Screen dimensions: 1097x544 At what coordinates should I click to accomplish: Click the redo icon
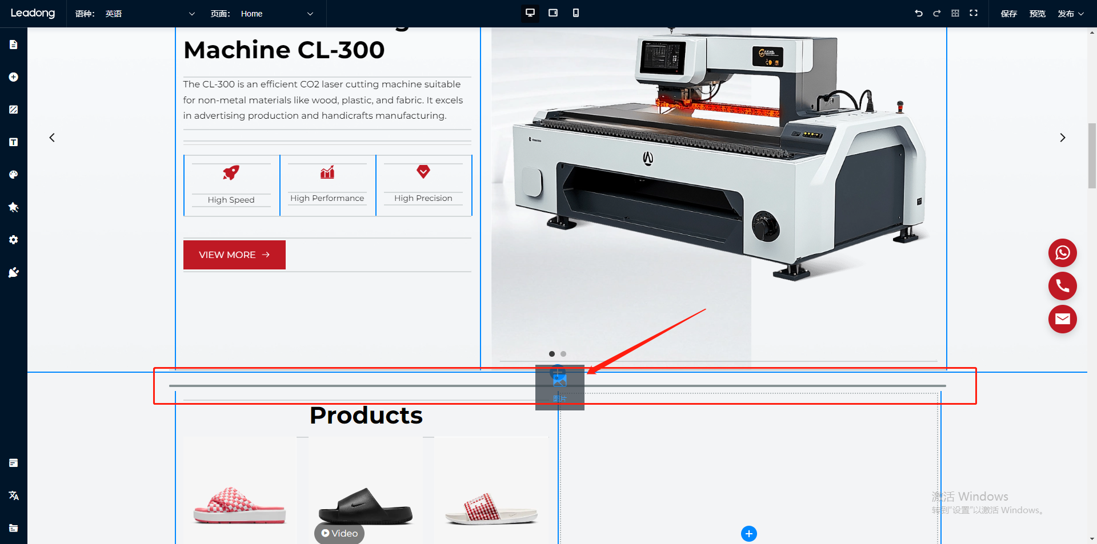click(936, 13)
